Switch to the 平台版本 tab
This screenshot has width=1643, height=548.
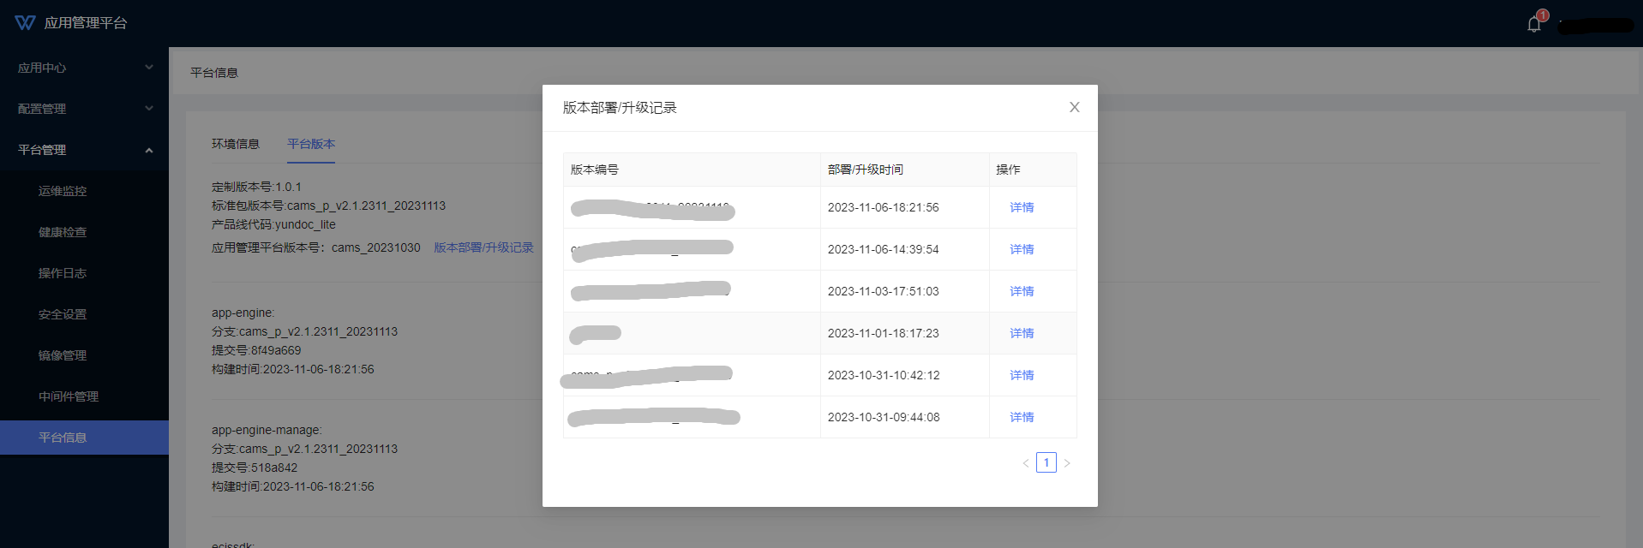click(311, 144)
